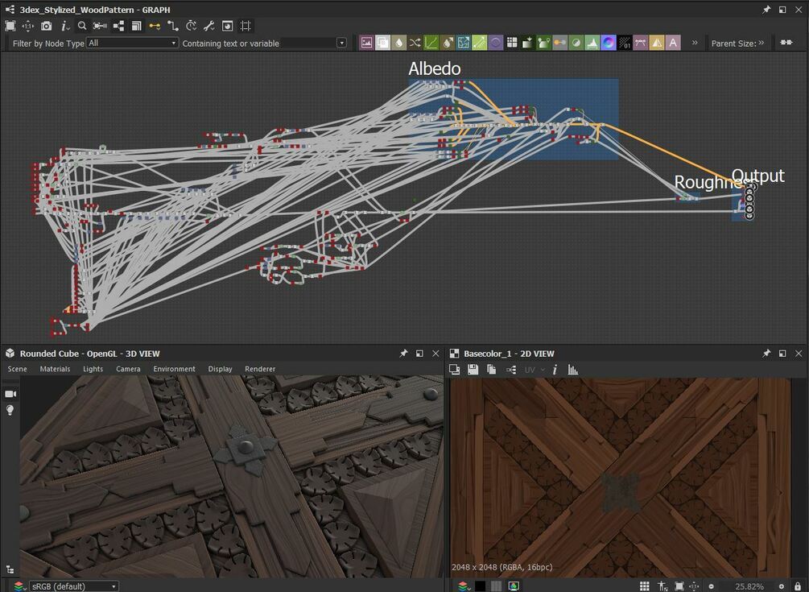Insert a Text node with the 'A' icon
This screenshot has height=592, width=809.
pyautogui.click(x=673, y=43)
